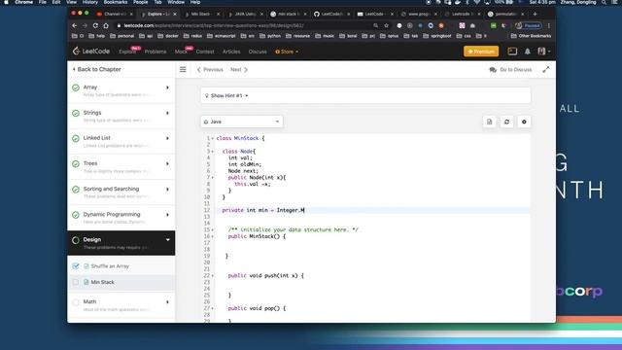Open the Store dropdown menu
The width and height of the screenshot is (622, 350).
(287, 52)
